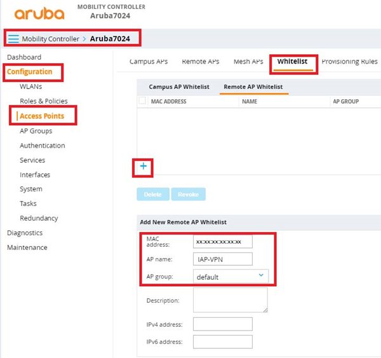Open the AP group dropdown showing default
Viewport: 381px width, 358px height.
click(x=231, y=277)
